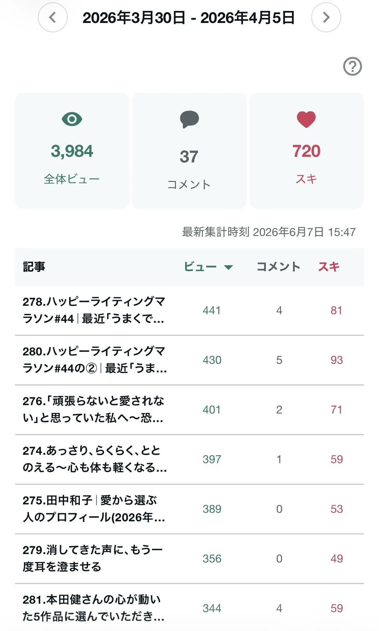Go to next week with right chevron
The height and width of the screenshot is (631, 379).
(326, 17)
